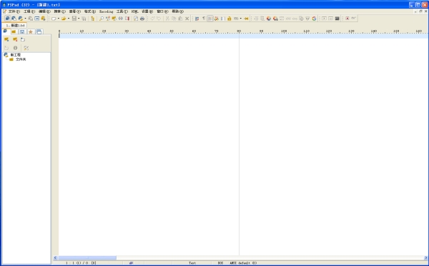Switch to the 新建1.txt document tab
Screen dimensions: 429x266
coord(15,25)
